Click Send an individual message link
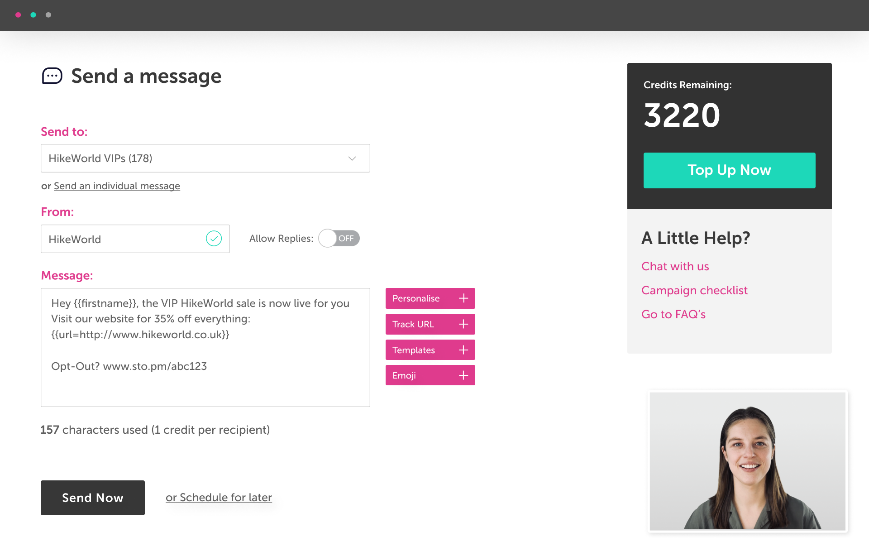Image resolution: width=869 pixels, height=556 pixels. point(117,186)
